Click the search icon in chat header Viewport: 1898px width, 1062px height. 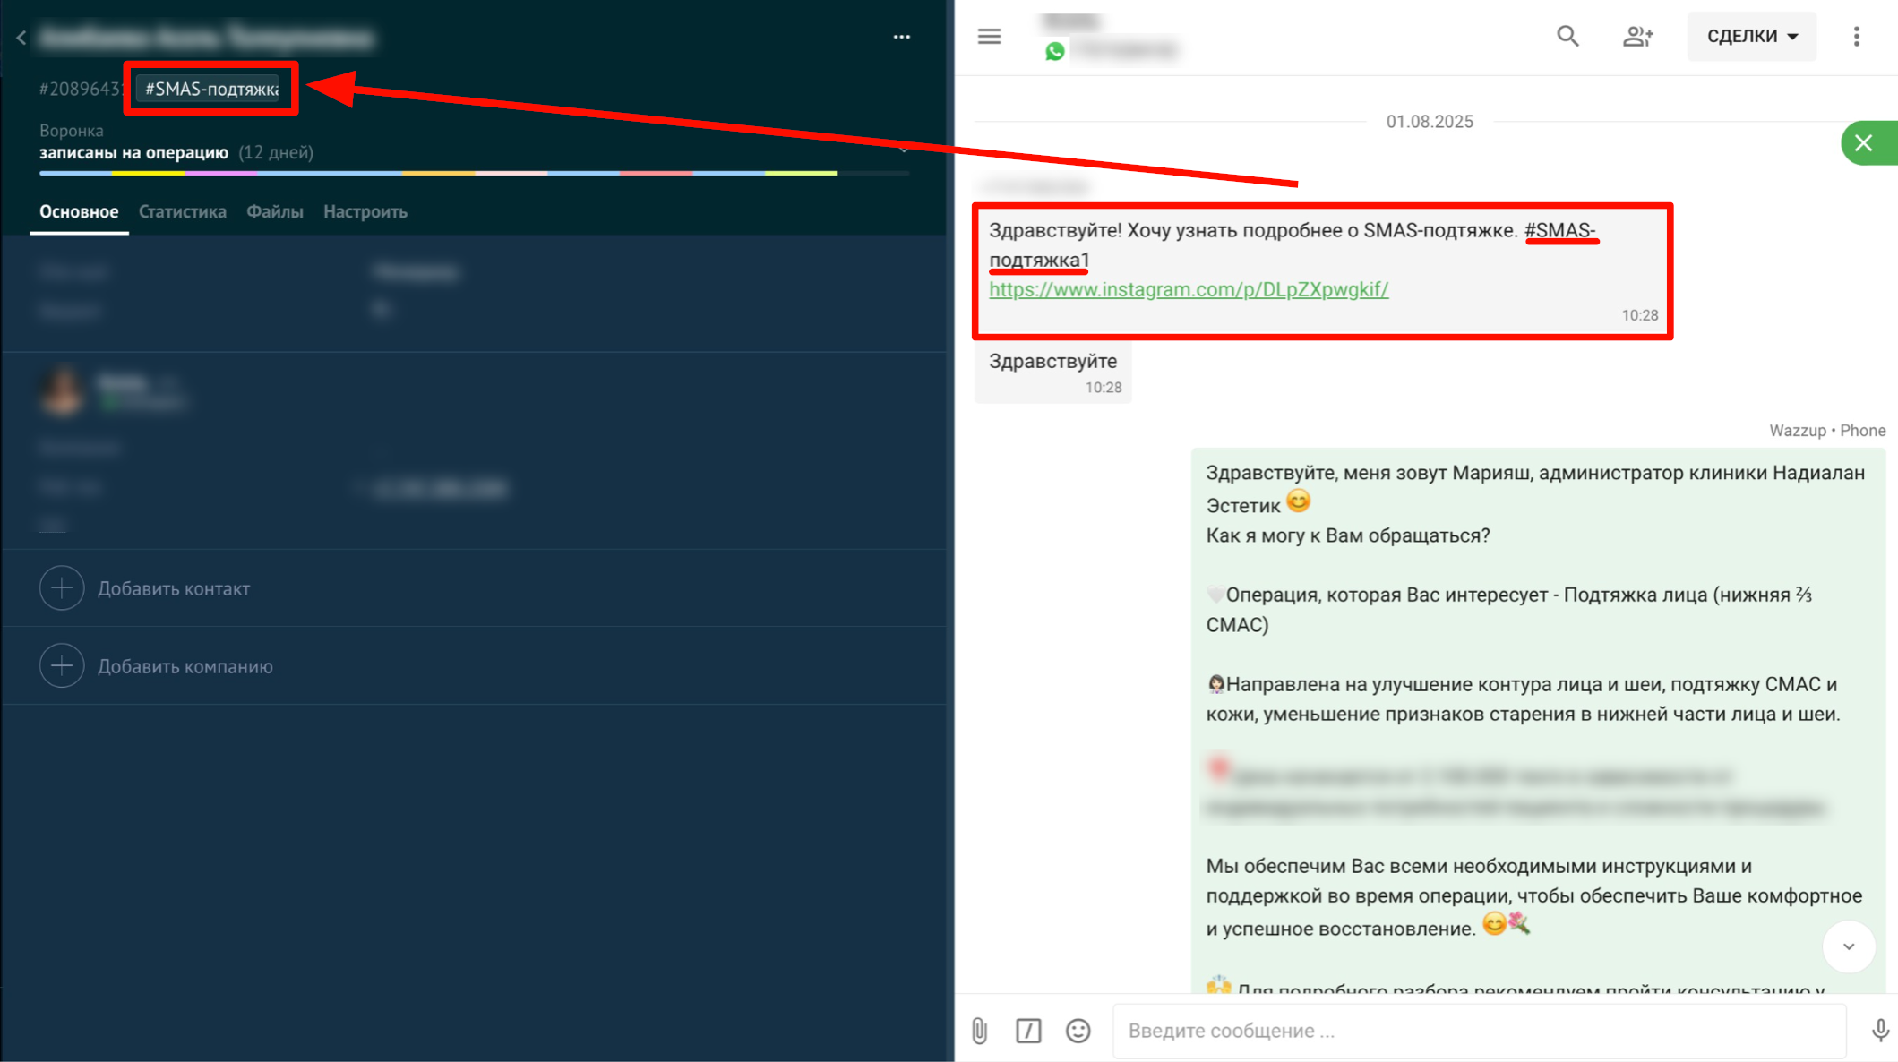coord(1567,37)
